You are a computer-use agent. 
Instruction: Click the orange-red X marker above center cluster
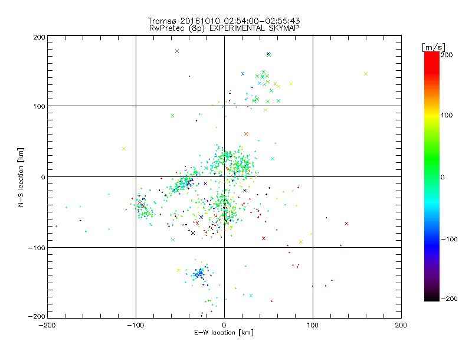(x=246, y=134)
